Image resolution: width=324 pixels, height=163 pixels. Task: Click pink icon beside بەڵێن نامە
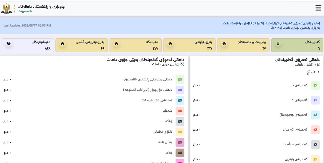click(180, 143)
